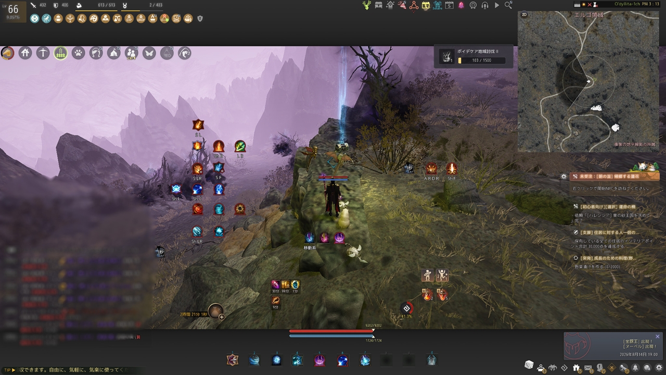The width and height of the screenshot is (666, 375).
Task: Click the butterfly fairy icon
Action: click(x=149, y=53)
